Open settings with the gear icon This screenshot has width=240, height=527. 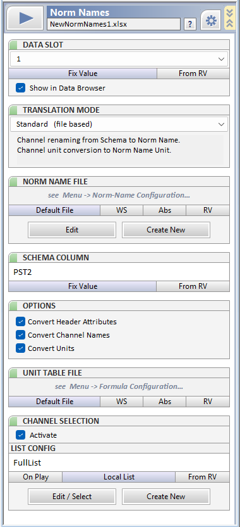click(211, 20)
